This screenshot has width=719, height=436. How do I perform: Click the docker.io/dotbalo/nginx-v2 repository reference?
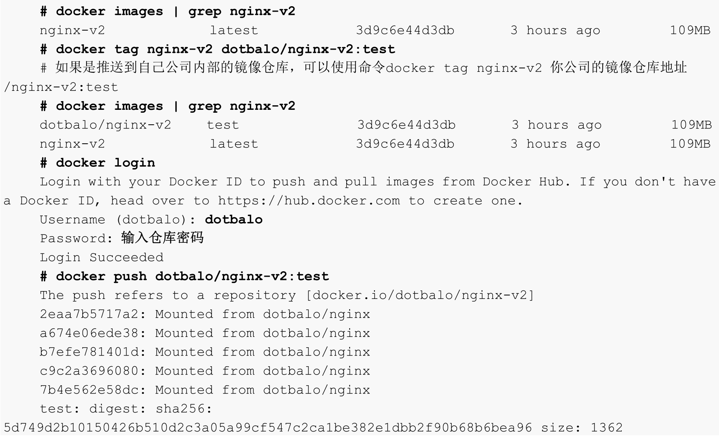pyautogui.click(x=420, y=295)
